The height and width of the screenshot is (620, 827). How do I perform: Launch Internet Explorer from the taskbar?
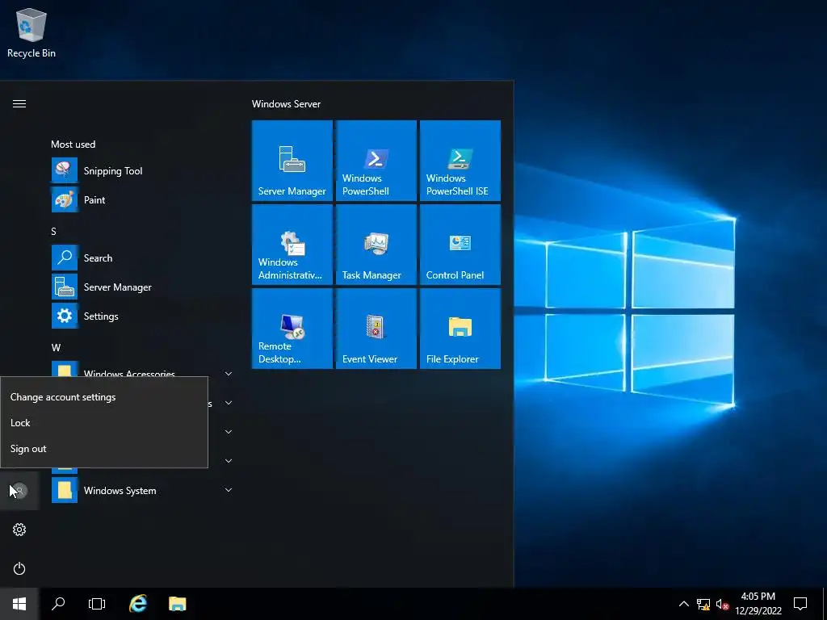[137, 604]
